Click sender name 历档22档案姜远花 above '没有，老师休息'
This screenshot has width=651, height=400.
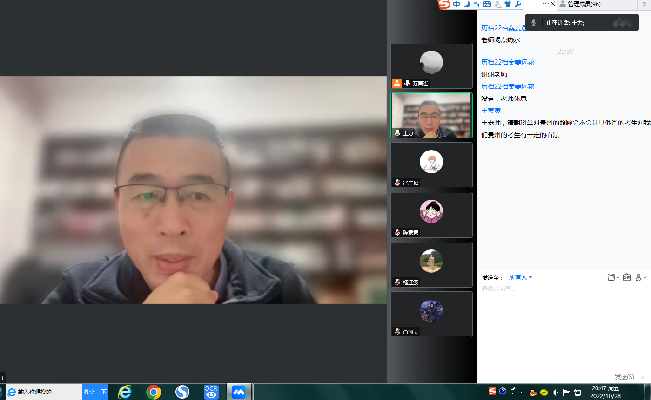coord(507,86)
